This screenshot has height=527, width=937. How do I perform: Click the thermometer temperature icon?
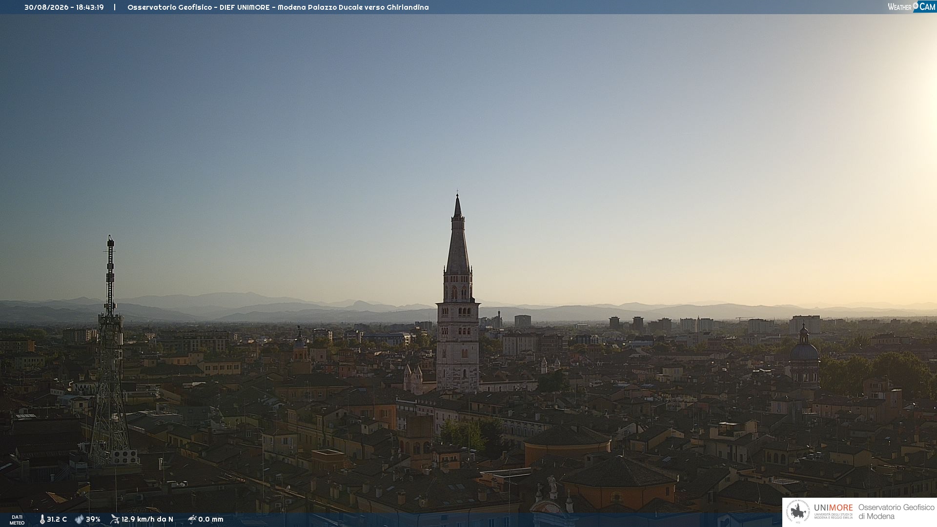click(42, 520)
